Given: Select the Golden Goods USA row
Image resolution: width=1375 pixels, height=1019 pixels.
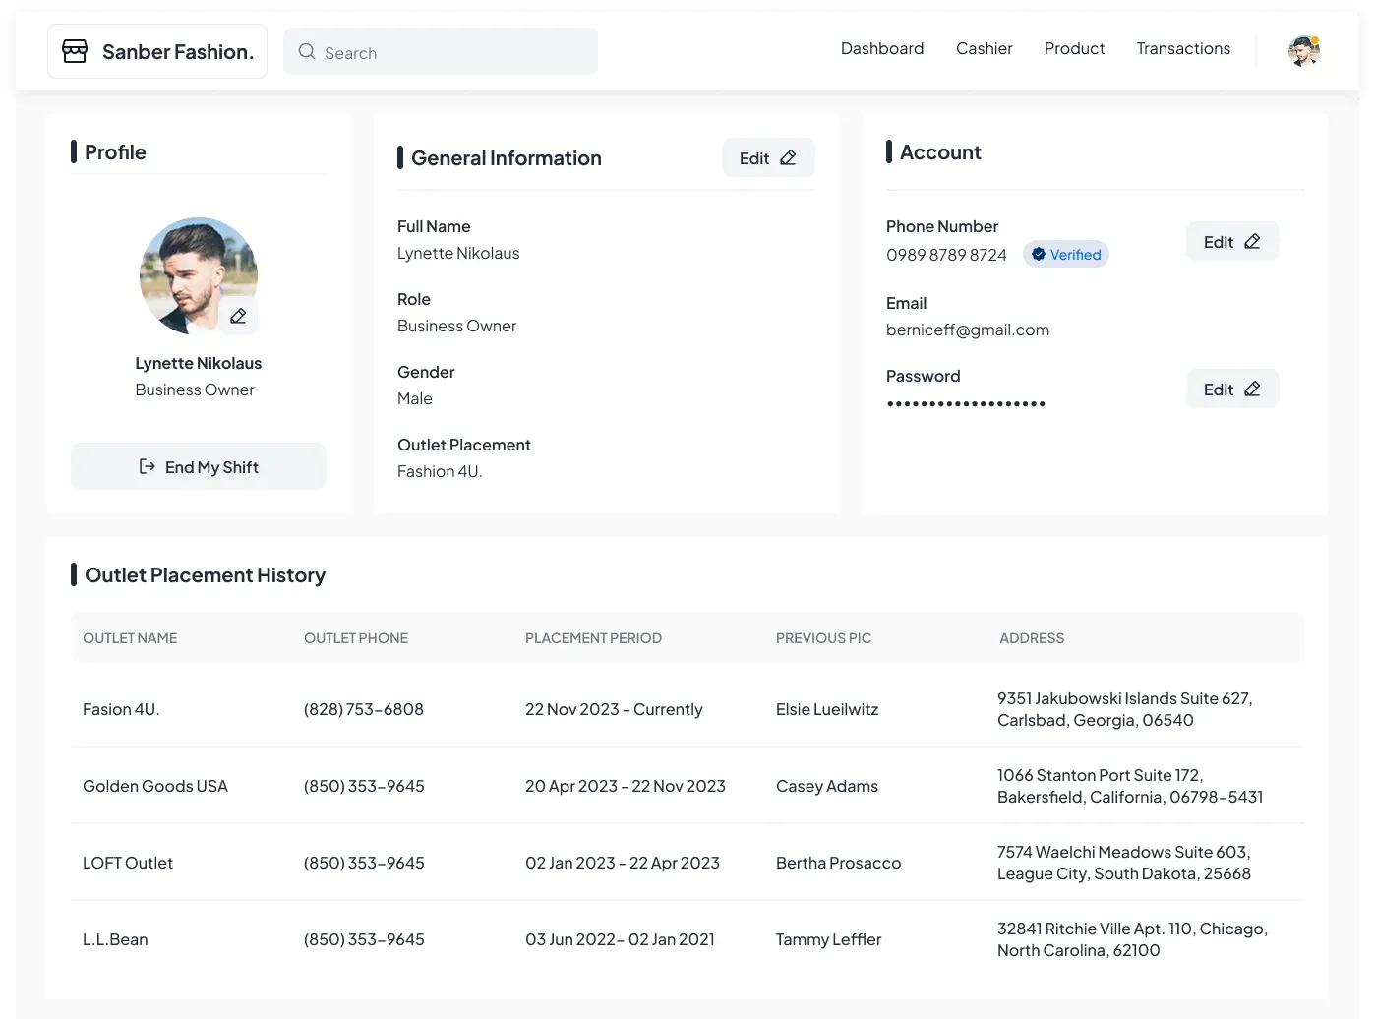Looking at the screenshot, I should (687, 786).
